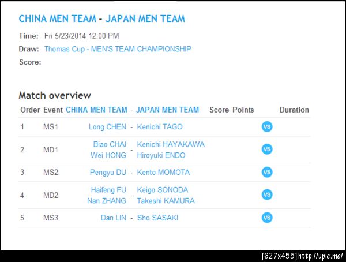Click the VS icon for Pengyu DU match

(x=267, y=172)
